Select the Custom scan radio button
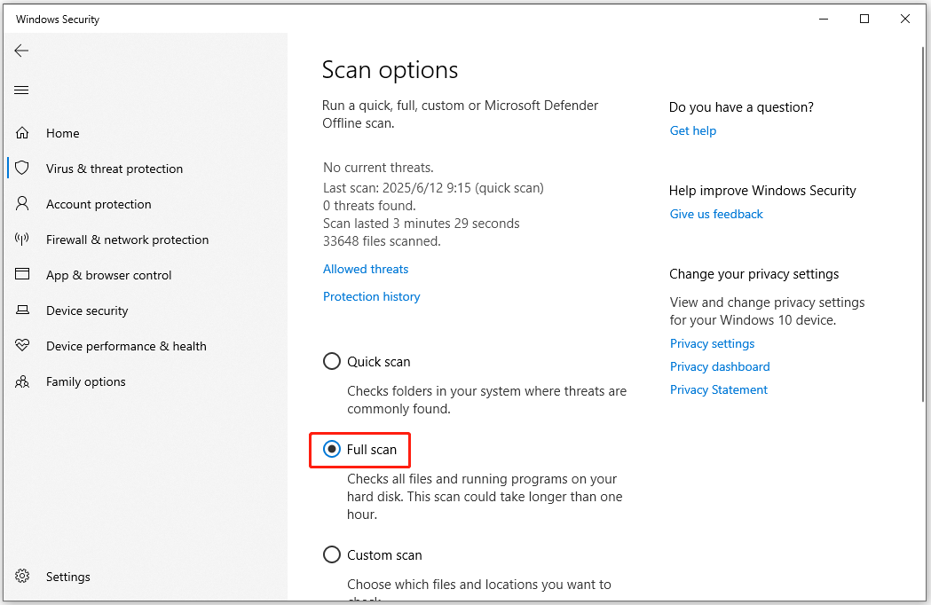 tap(332, 554)
